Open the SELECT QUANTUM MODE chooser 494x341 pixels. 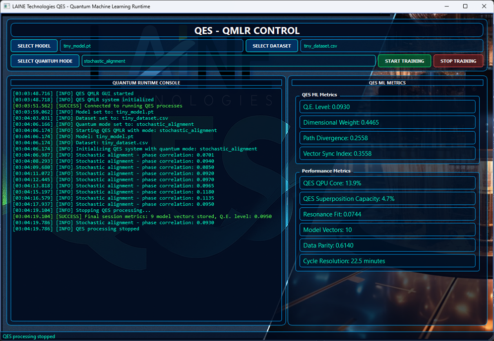coord(45,61)
